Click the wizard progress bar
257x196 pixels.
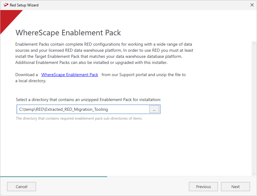coord(54,177)
